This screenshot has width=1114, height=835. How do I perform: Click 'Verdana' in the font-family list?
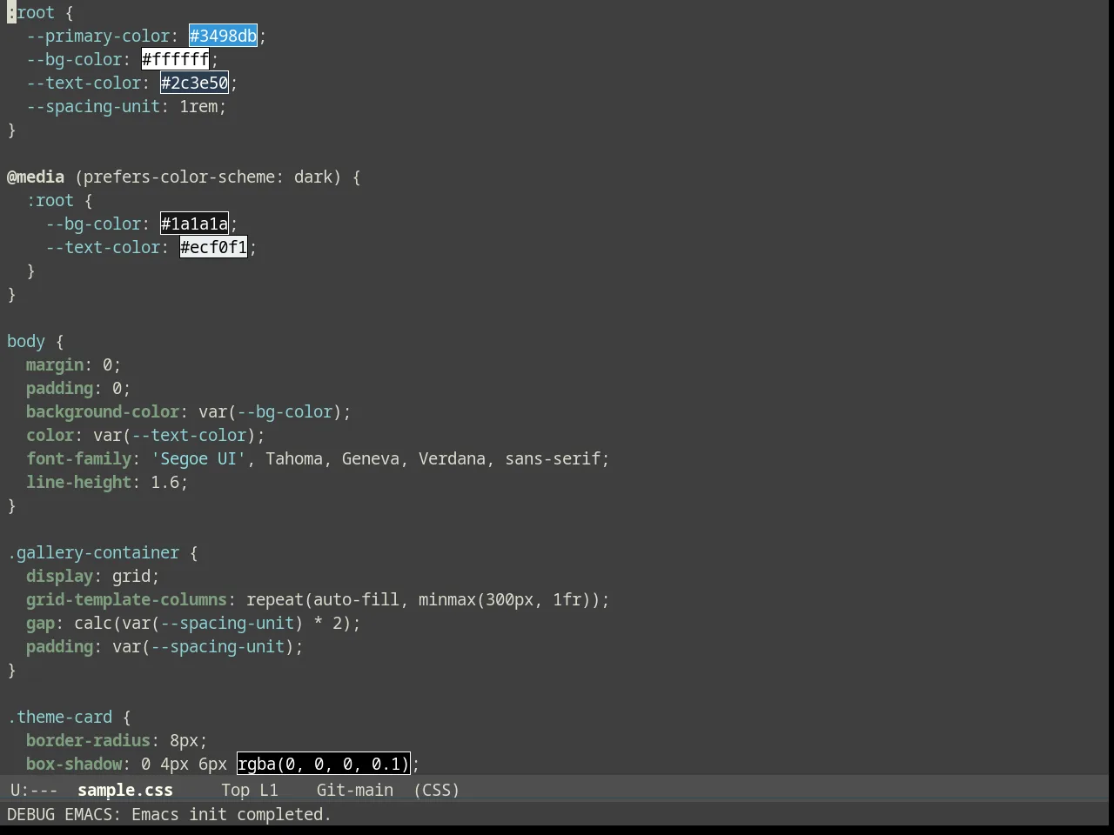tap(452, 458)
